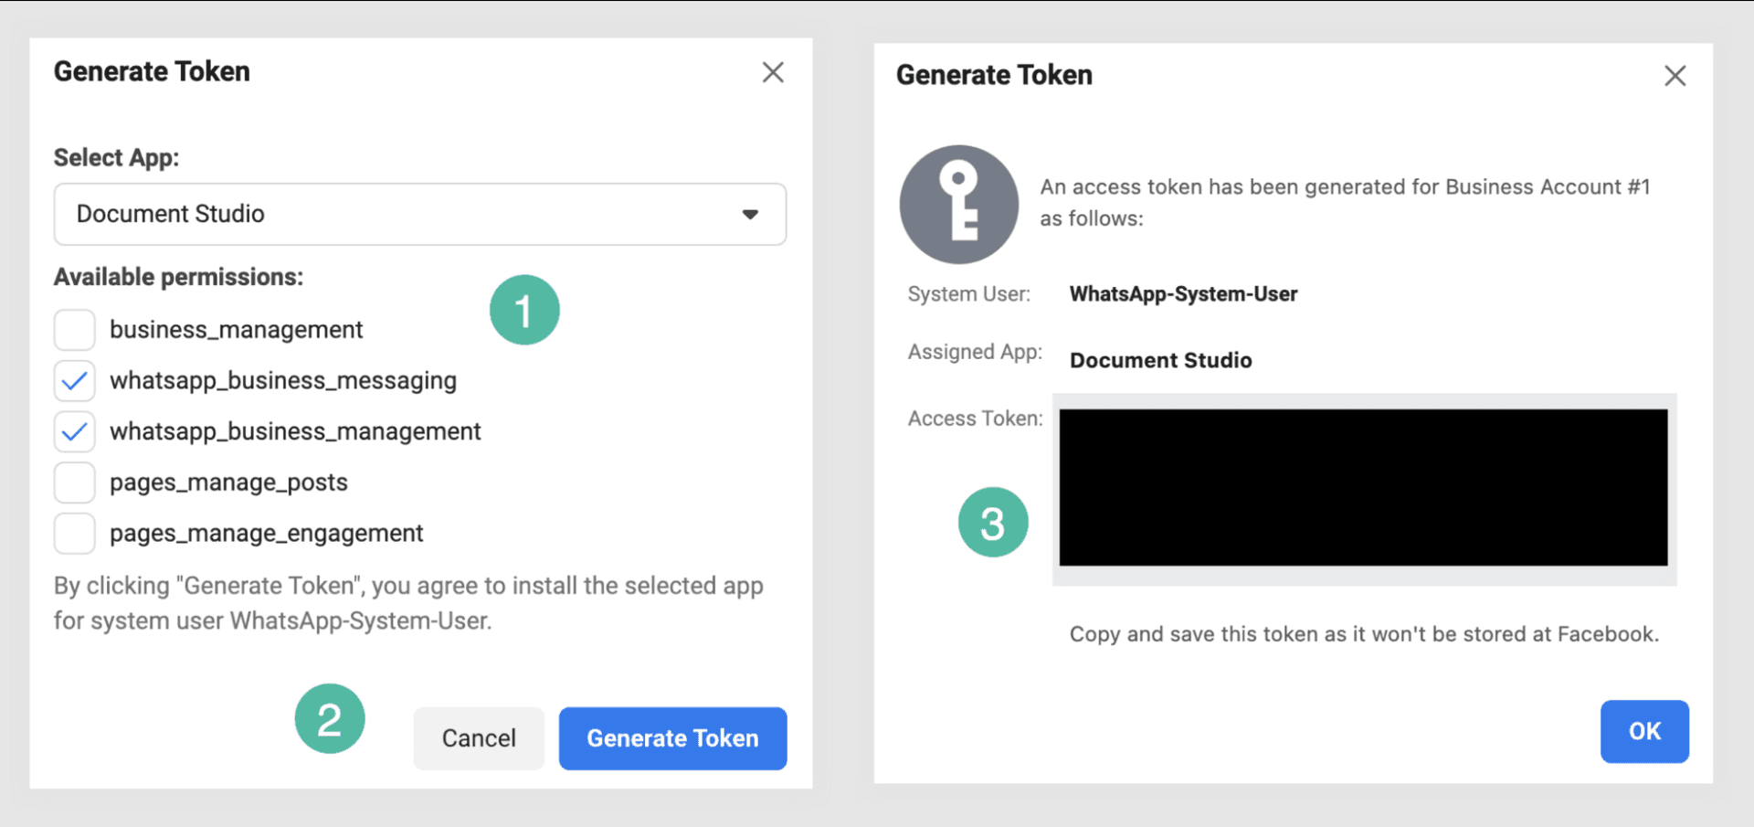Close the access token result dialog
The width and height of the screenshot is (1754, 827).
point(1675,76)
